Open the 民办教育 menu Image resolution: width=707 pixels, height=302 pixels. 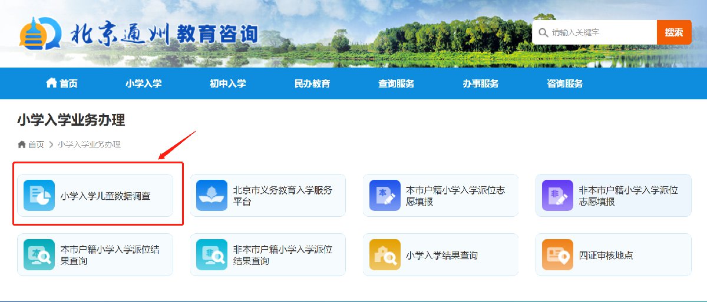(312, 83)
